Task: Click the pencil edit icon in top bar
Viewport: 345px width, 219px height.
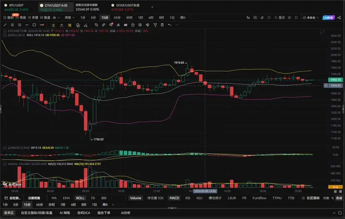Action: [x=262, y=17]
